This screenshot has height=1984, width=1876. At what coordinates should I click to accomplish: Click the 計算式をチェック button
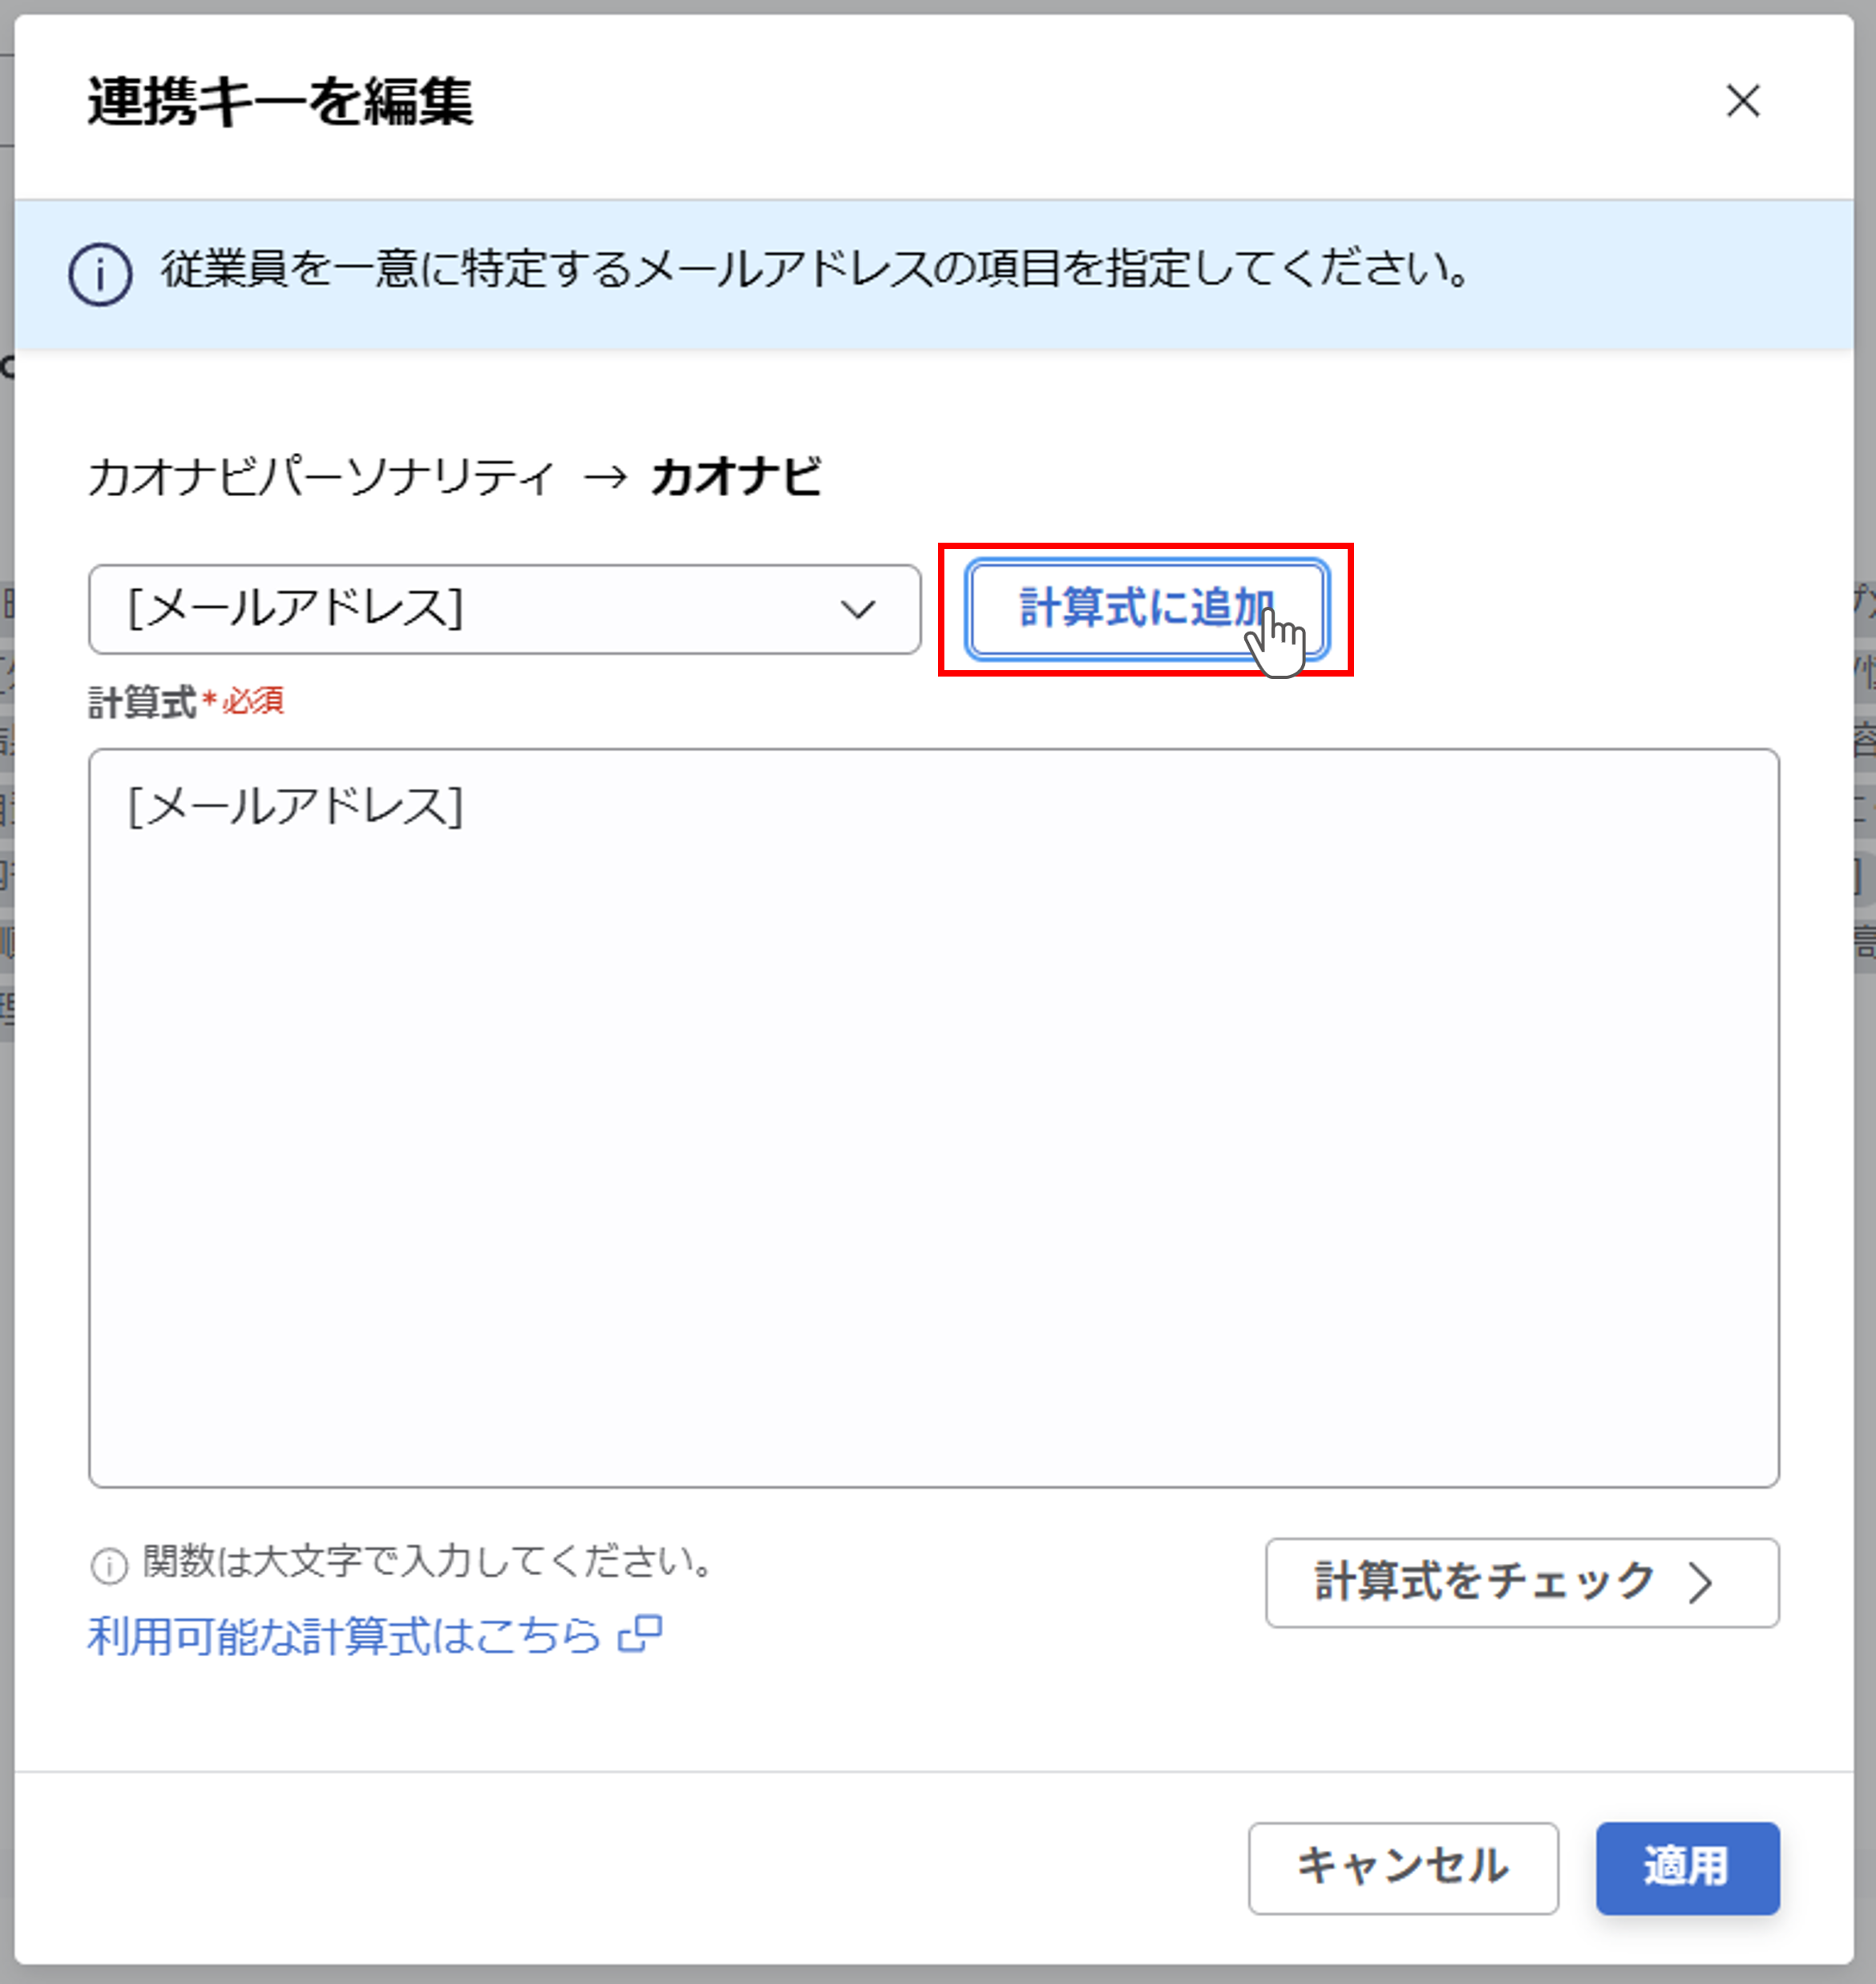click(1521, 1582)
